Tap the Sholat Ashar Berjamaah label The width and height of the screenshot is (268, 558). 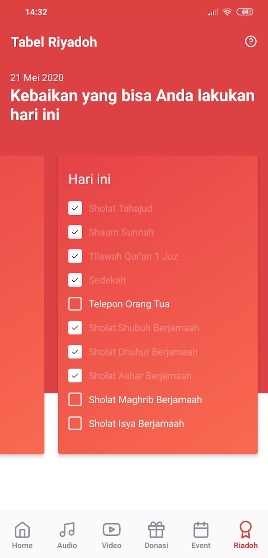140,376
